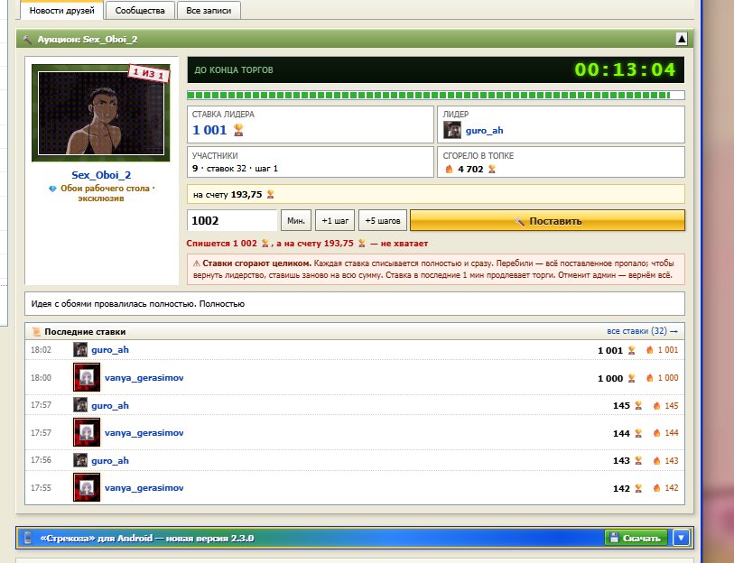
Task: Click the blue diamond icon under Sex_Oboi_2
Action: (x=52, y=189)
